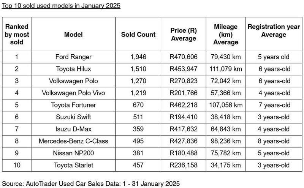The height and width of the screenshot is (188, 304).
Task: Click the 'Model' column header
Action: [73, 34]
